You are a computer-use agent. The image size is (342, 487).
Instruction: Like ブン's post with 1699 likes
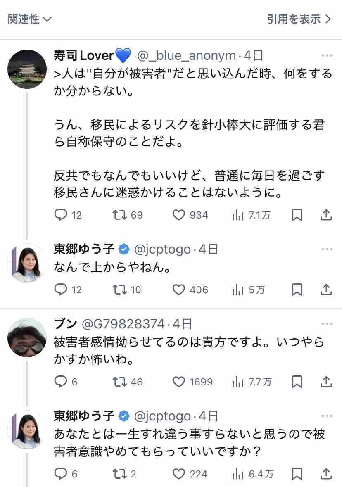178,382
